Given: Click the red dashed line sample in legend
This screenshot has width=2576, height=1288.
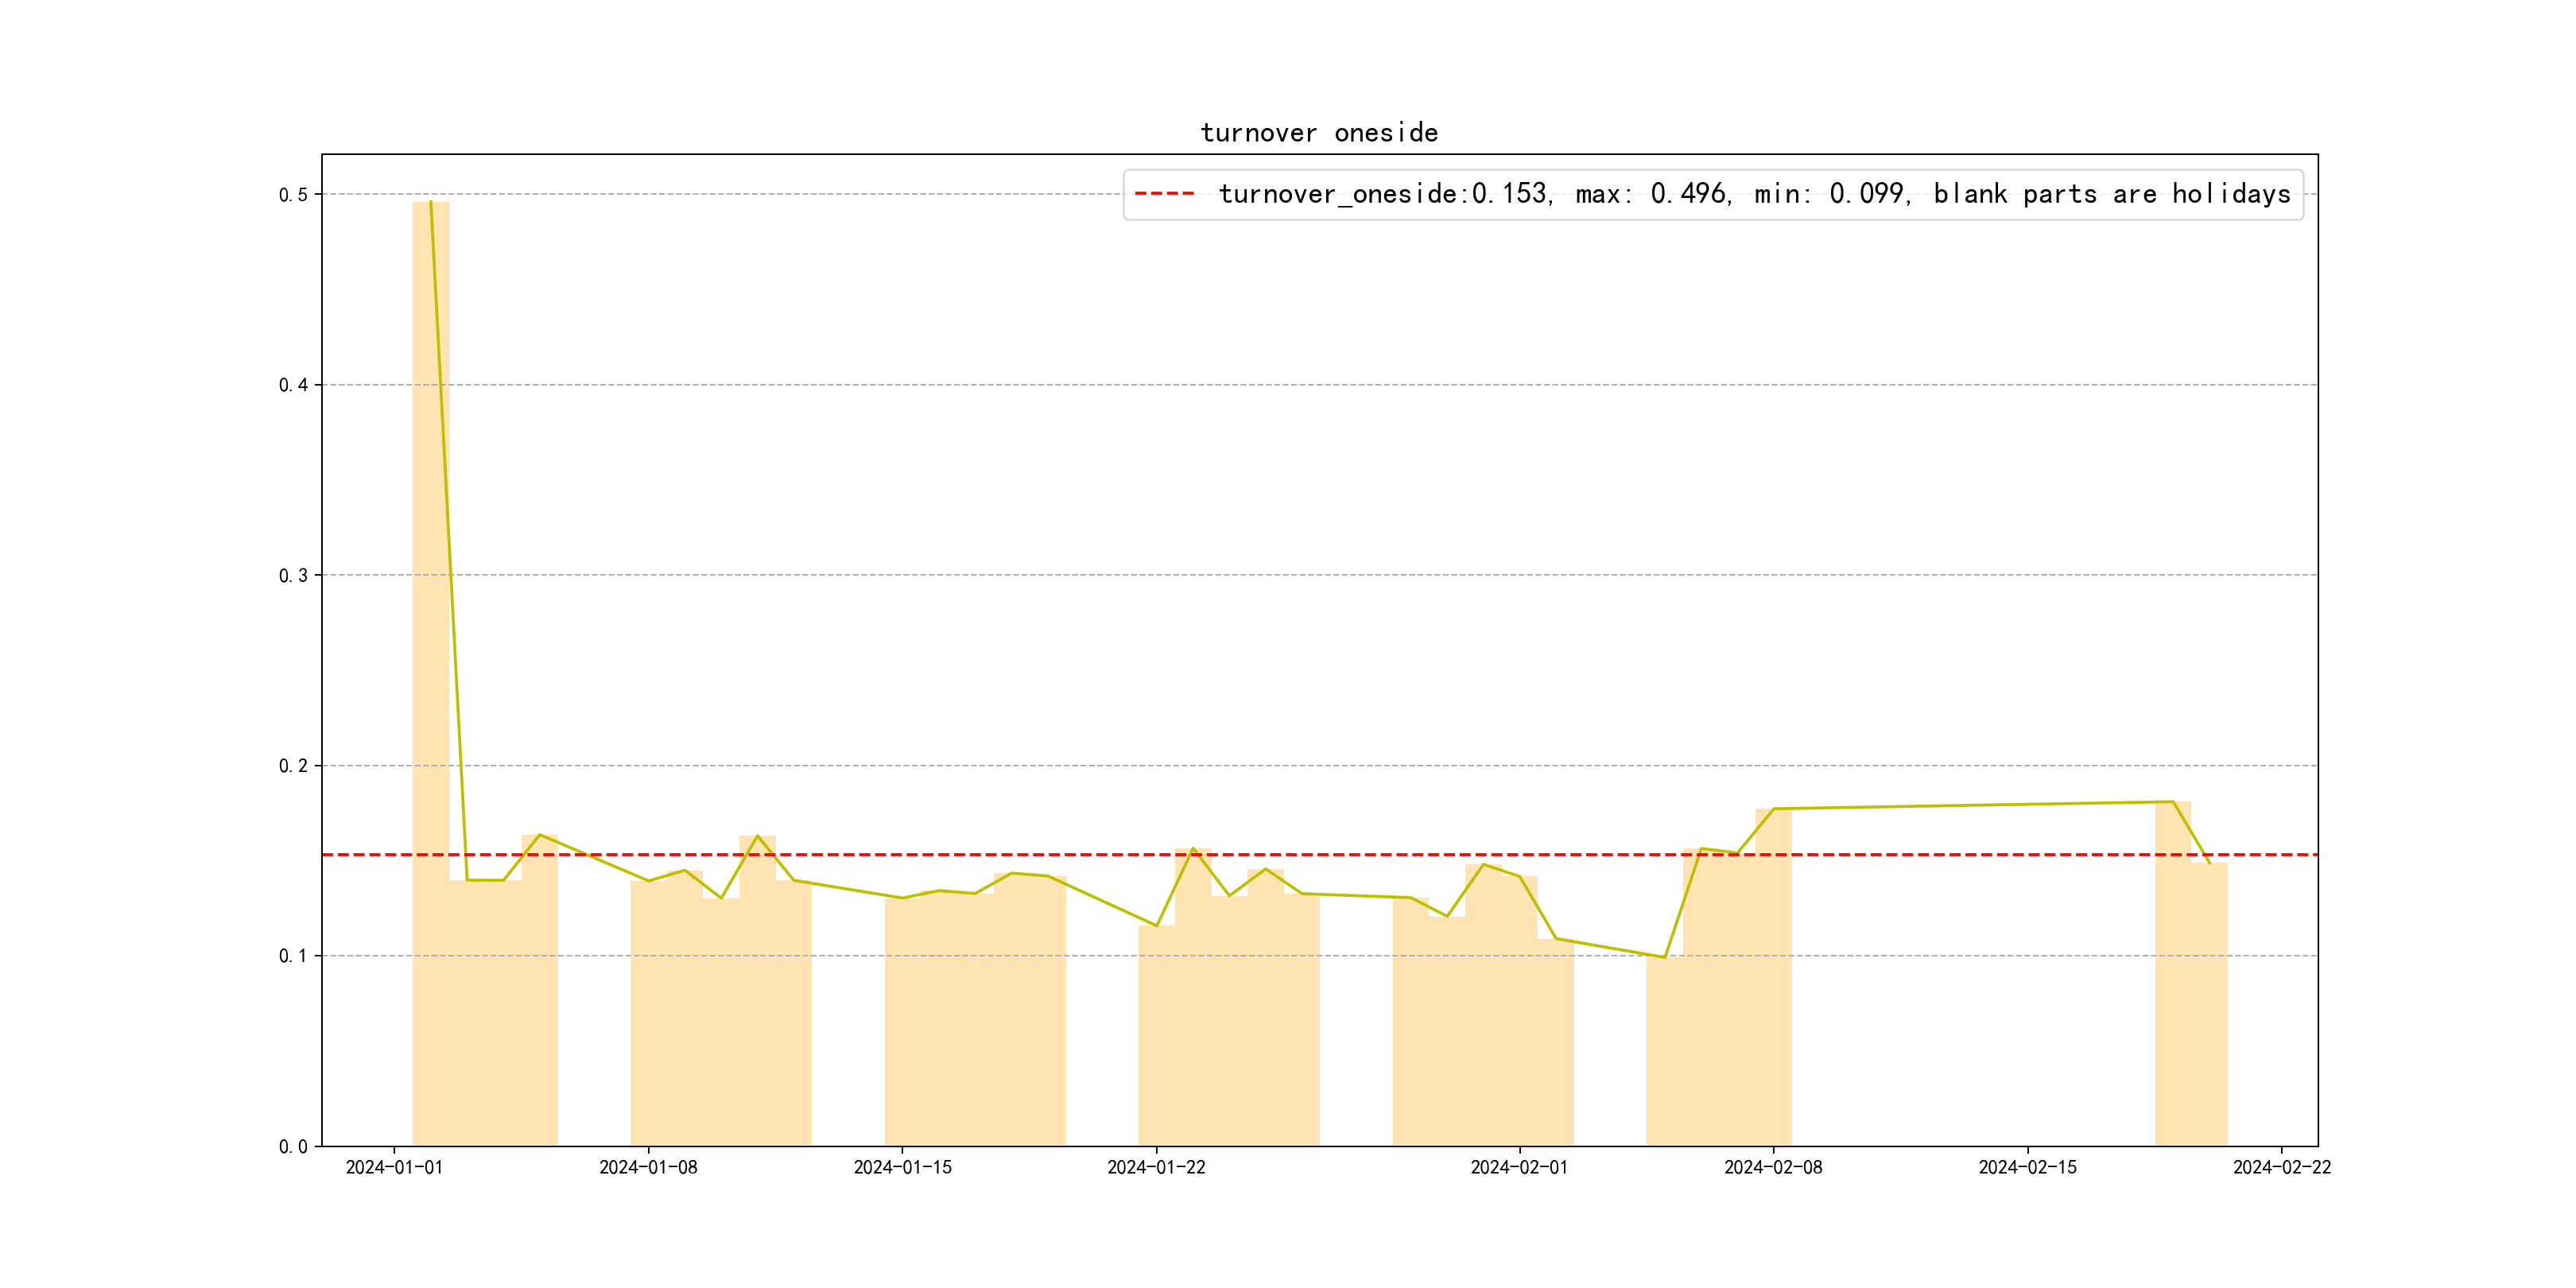Looking at the screenshot, I should tap(1164, 194).
